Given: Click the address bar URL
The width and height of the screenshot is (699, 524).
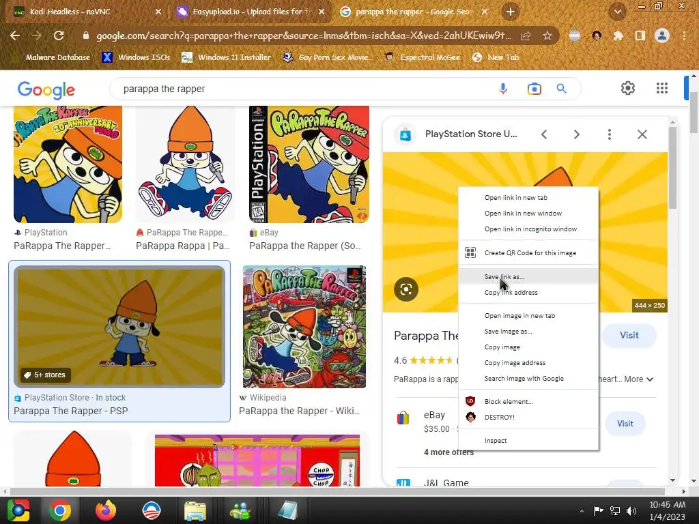Looking at the screenshot, I should point(303,35).
